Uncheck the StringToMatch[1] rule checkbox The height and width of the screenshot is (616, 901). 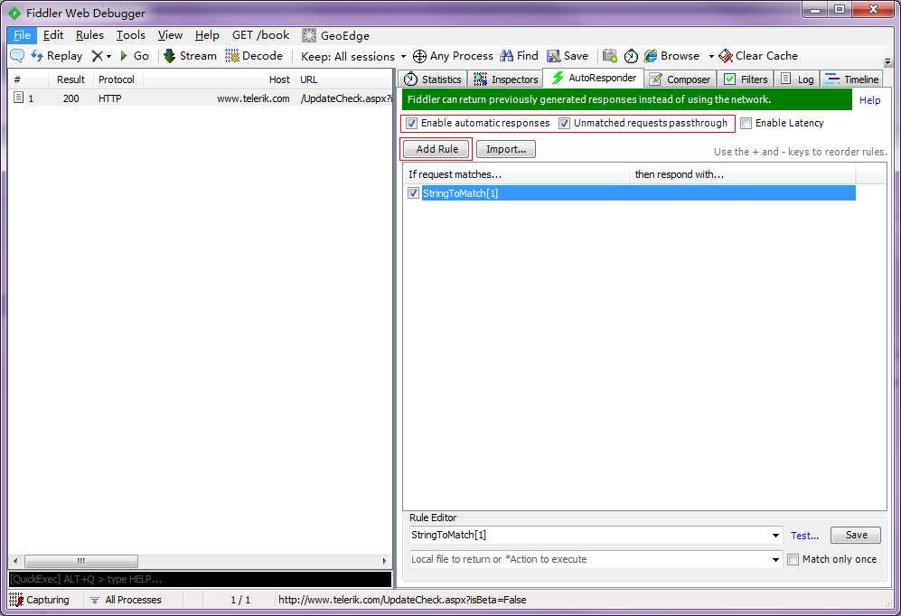coord(413,193)
